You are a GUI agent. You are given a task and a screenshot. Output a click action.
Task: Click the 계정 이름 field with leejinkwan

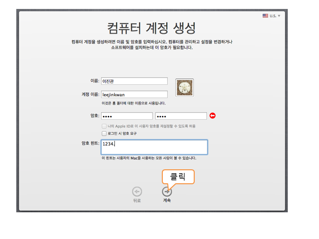pyautogui.click(x=134, y=95)
